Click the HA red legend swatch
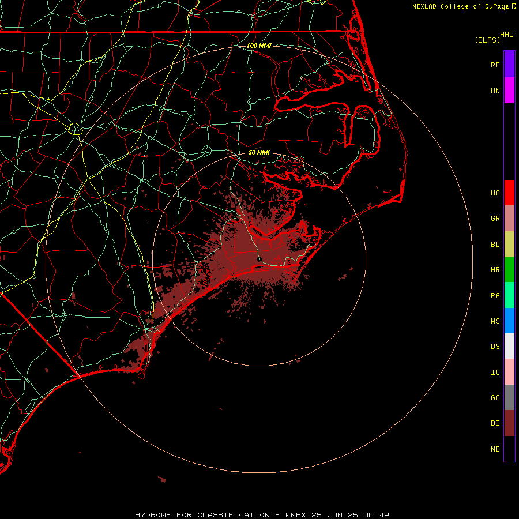 [x=509, y=193]
